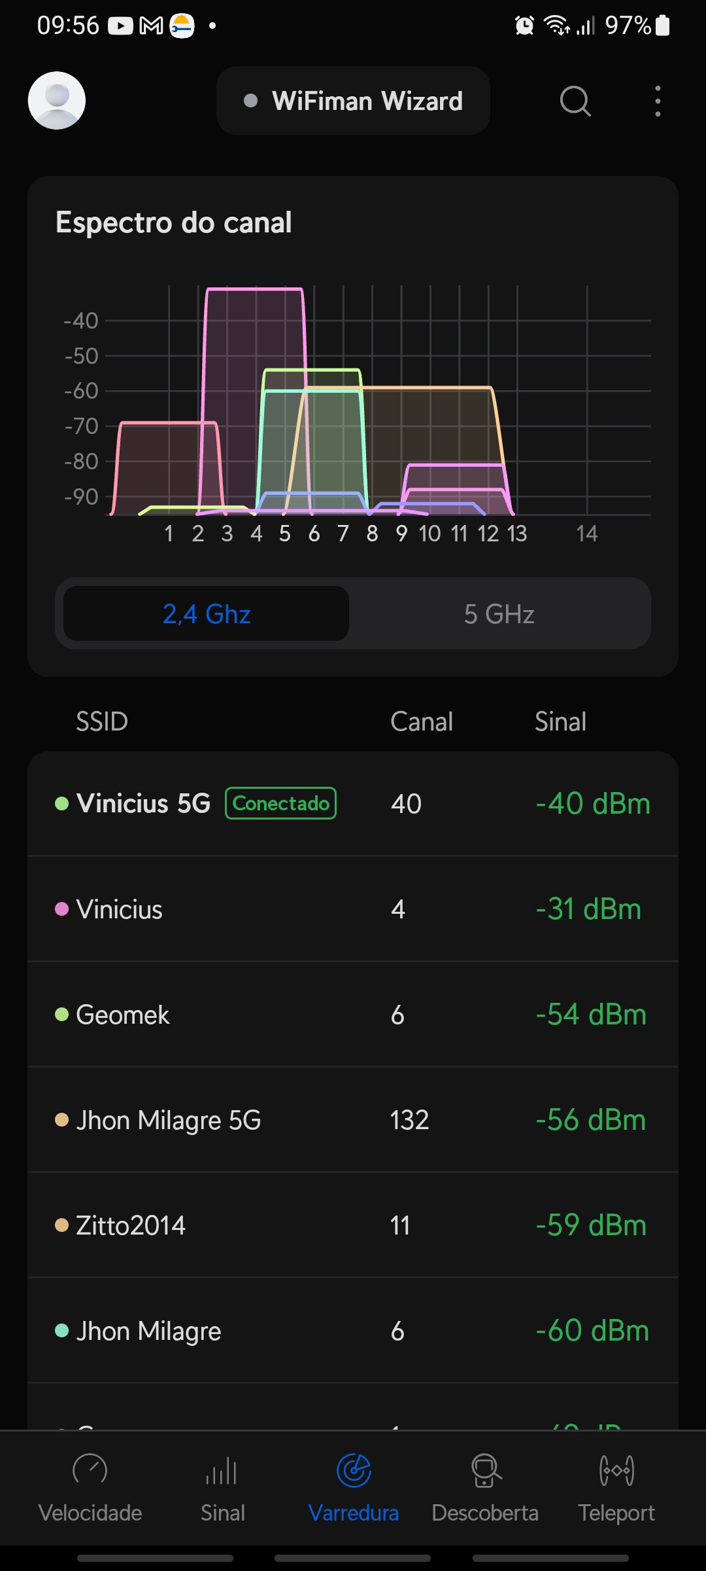706x1571 pixels.
Task: Select the 2,4 Ghz band option
Action: [207, 614]
